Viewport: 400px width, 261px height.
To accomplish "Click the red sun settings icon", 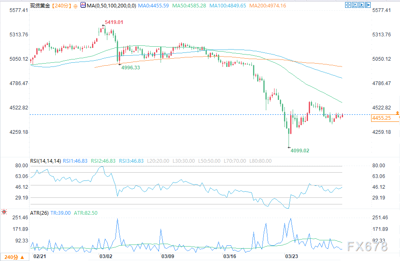I will pos(4,212).
